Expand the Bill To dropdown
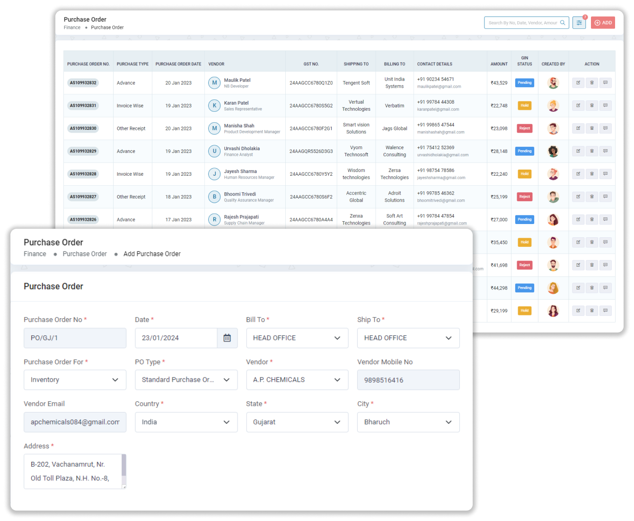The image size is (634, 521). click(297, 338)
